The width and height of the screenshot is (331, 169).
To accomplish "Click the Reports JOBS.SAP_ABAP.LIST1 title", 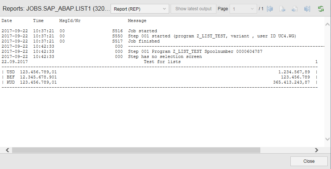I will coord(55,8).
